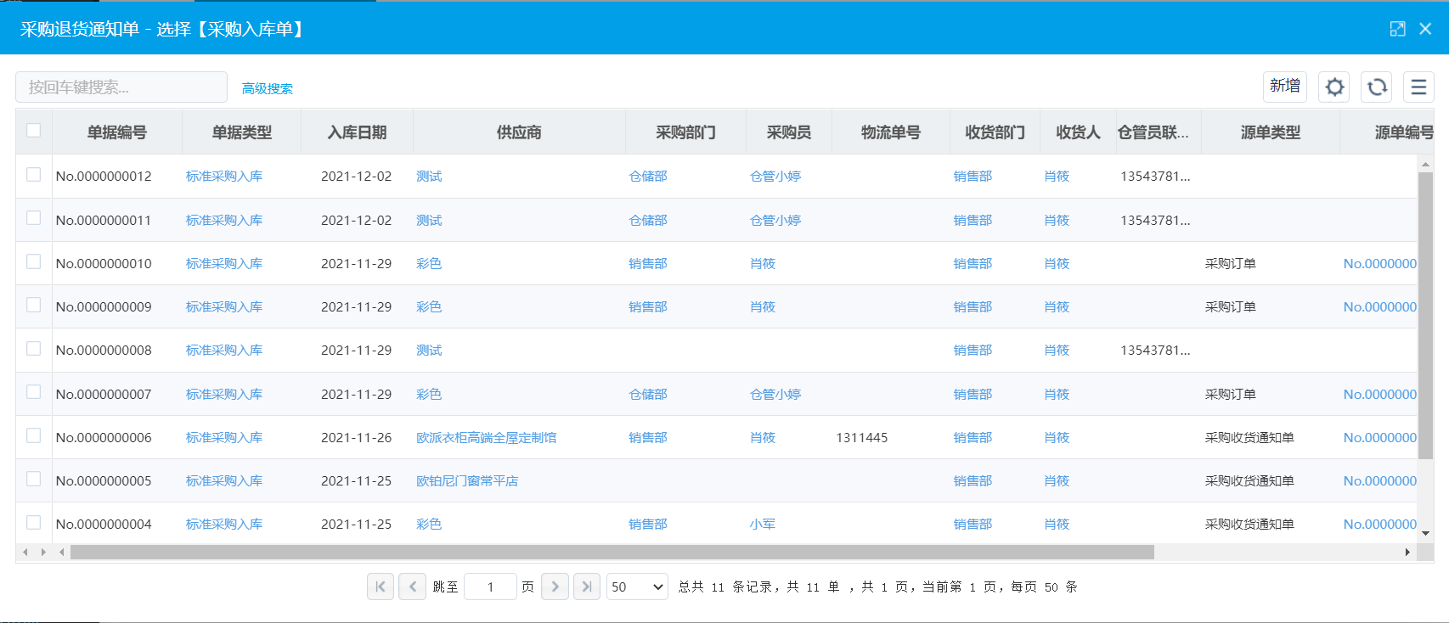
Task: Sort by 单据类型 column header
Action: click(242, 132)
